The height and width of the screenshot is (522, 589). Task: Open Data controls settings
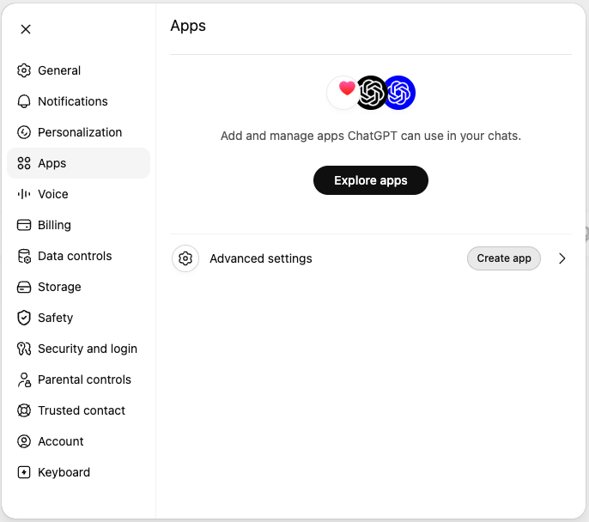(78, 256)
